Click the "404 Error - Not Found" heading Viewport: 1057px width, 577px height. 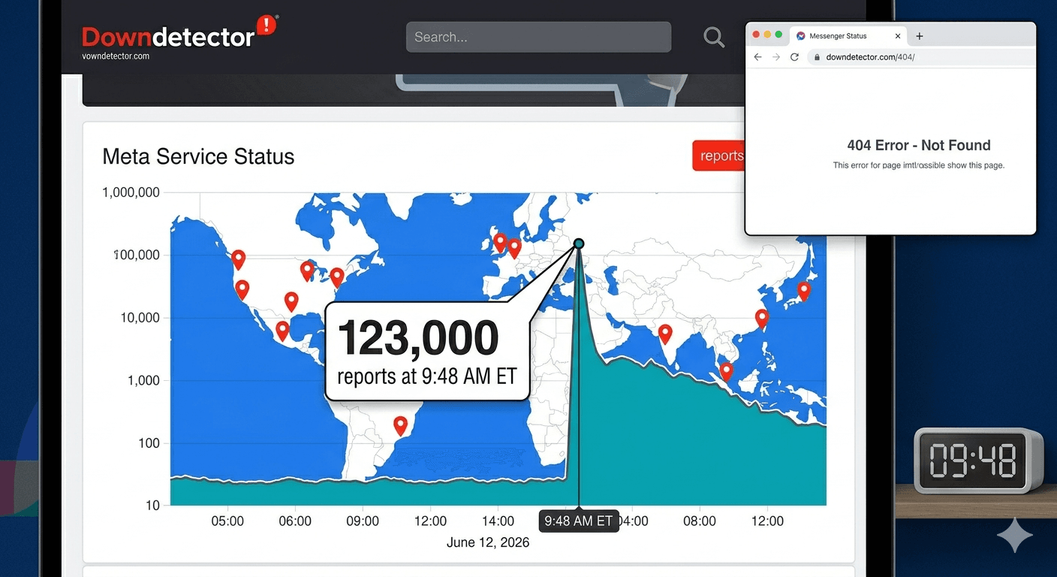[919, 146]
